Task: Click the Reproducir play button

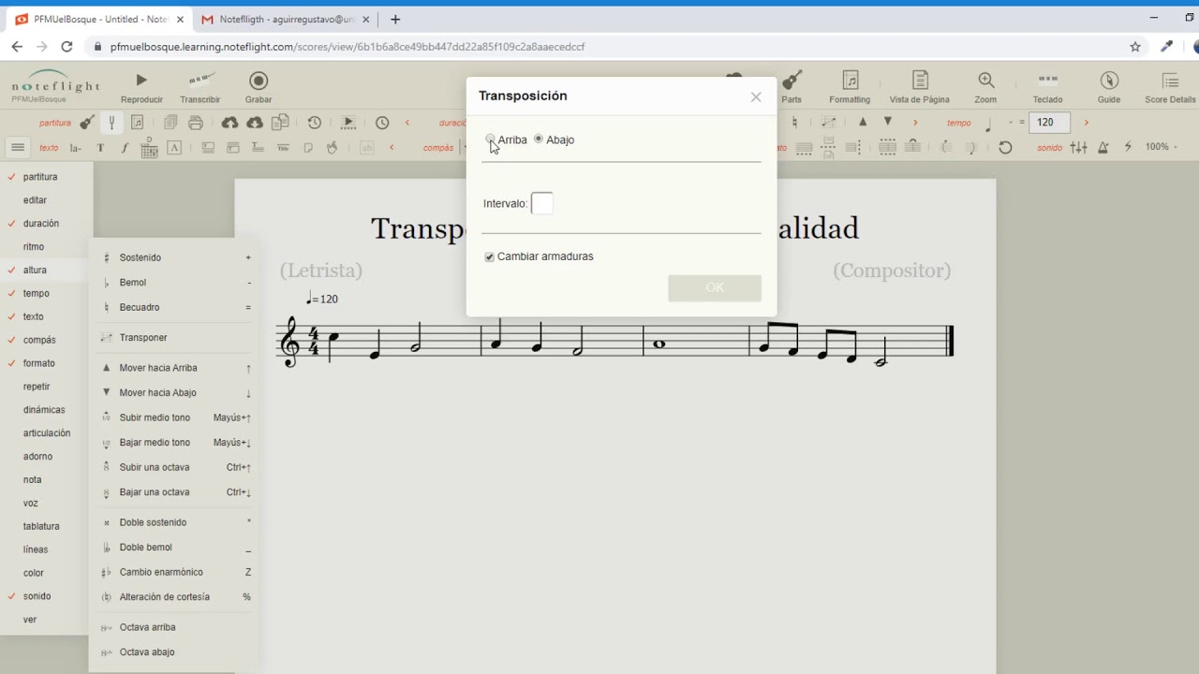Action: tap(141, 88)
